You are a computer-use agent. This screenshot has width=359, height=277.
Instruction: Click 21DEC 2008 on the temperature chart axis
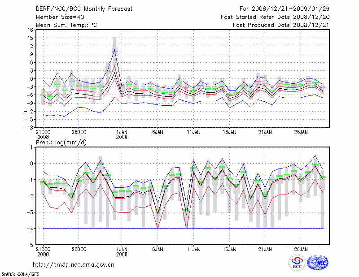point(43,134)
